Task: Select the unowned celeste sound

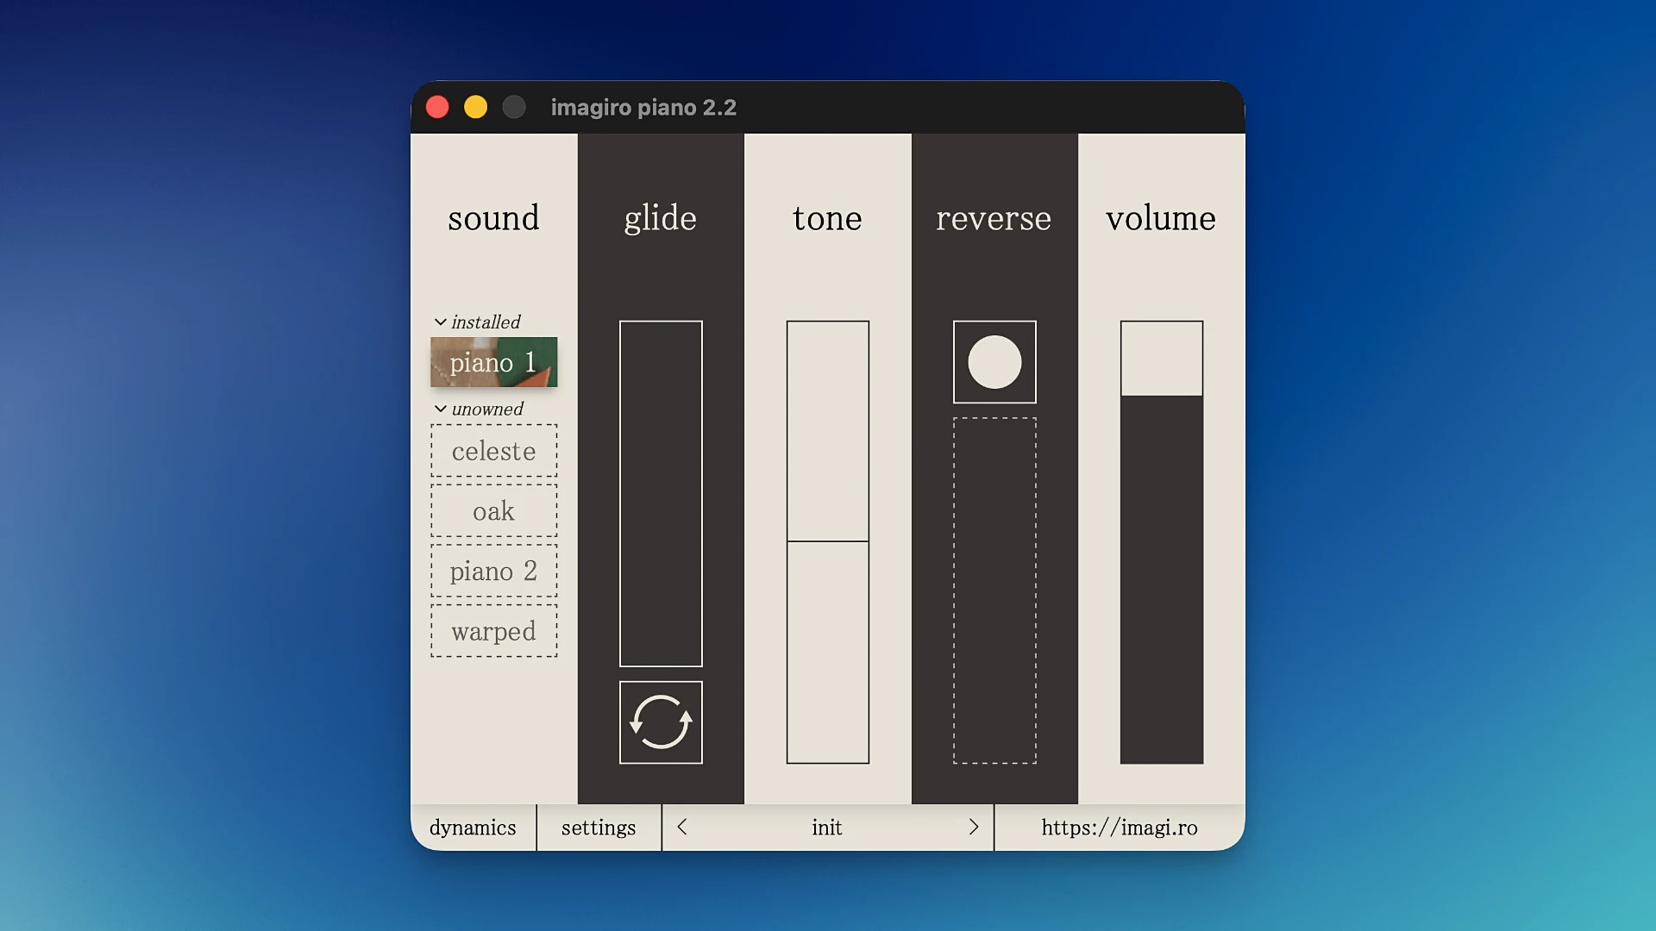Action: coord(493,451)
